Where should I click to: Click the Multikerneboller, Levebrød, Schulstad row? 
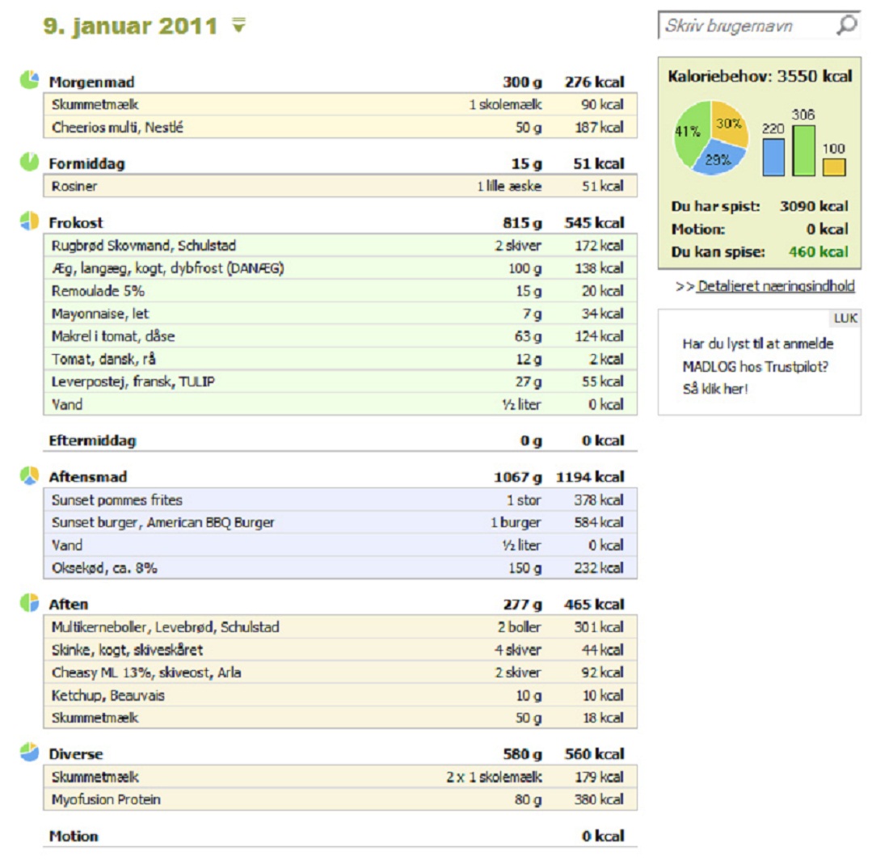(x=340, y=627)
